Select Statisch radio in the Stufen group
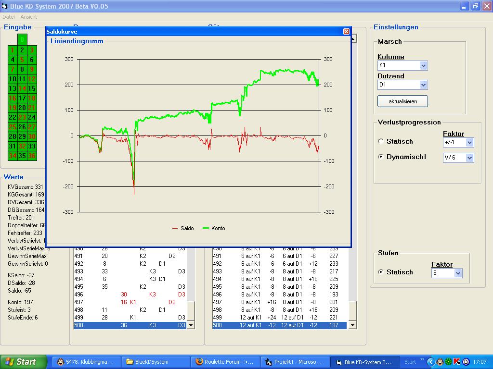The height and width of the screenshot is (369, 493). click(x=381, y=272)
